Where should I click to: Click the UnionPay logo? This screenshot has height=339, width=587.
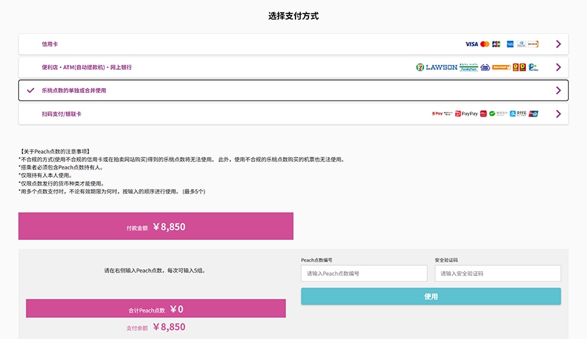pos(533,114)
